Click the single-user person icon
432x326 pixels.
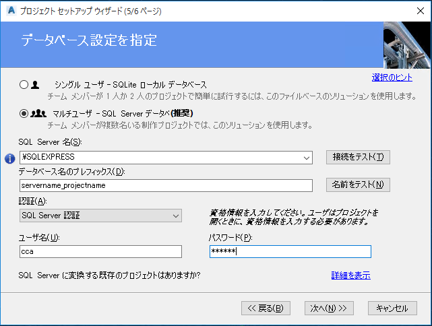coord(35,84)
